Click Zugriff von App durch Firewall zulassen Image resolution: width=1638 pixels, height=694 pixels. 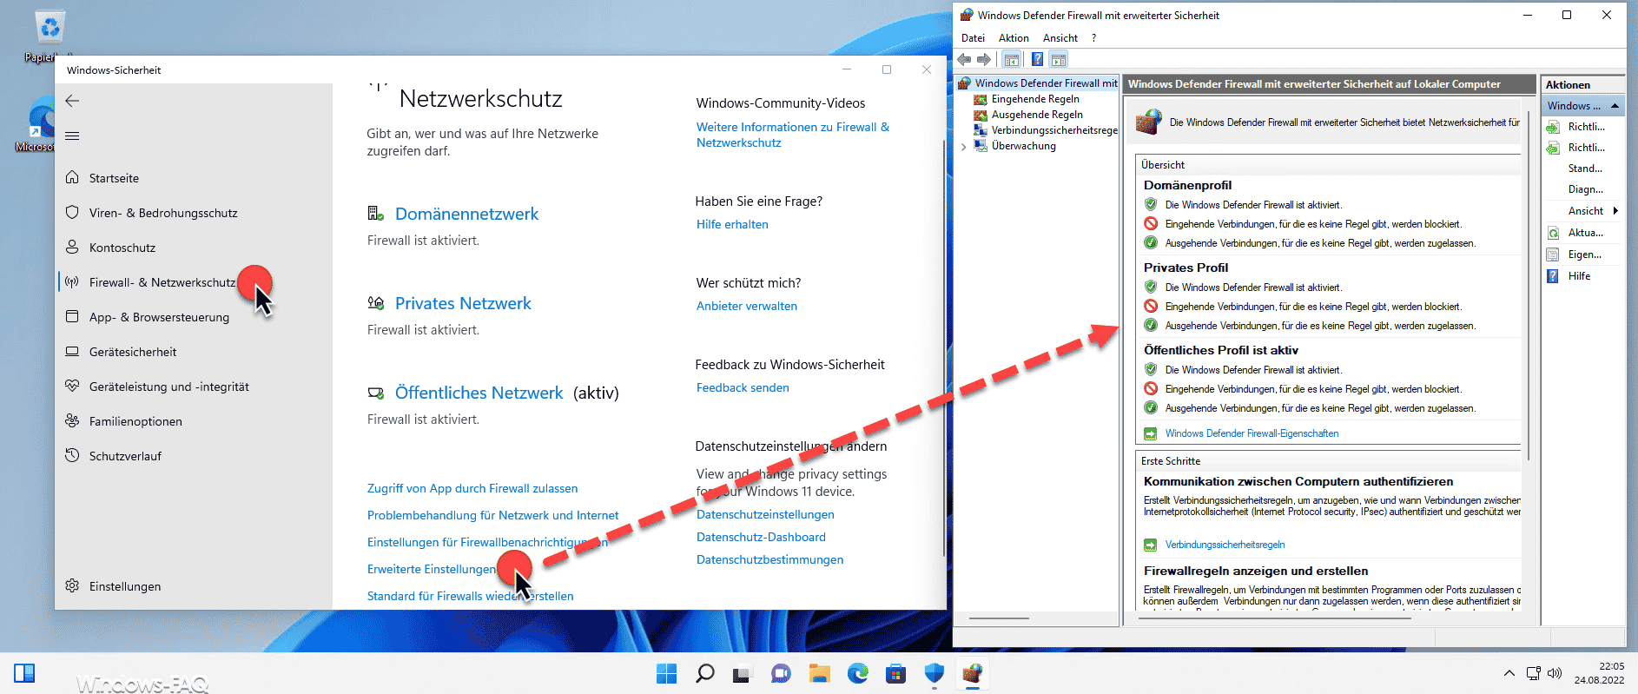[x=472, y=488]
